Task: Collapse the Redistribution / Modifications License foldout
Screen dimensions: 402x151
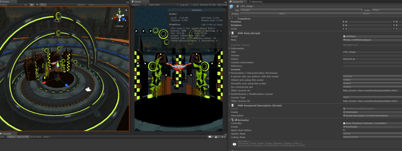Action: pyautogui.click(x=229, y=94)
